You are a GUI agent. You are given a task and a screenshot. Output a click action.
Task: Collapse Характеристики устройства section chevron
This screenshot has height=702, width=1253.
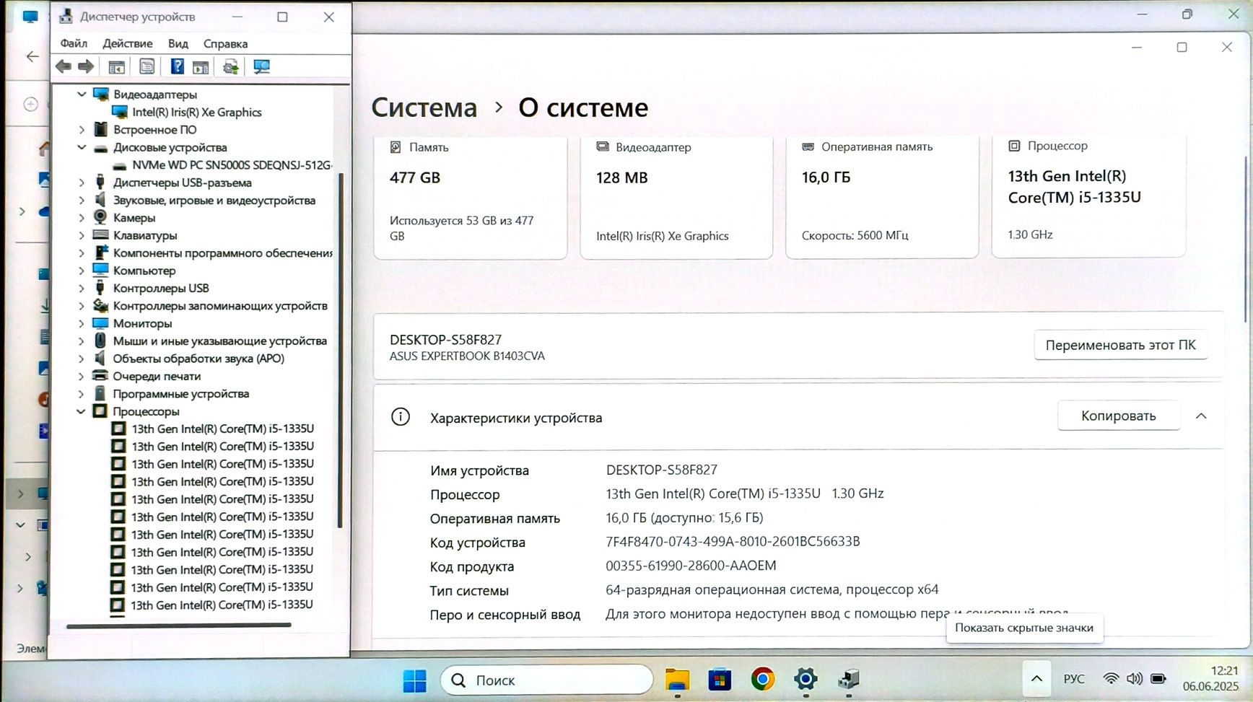(x=1201, y=416)
